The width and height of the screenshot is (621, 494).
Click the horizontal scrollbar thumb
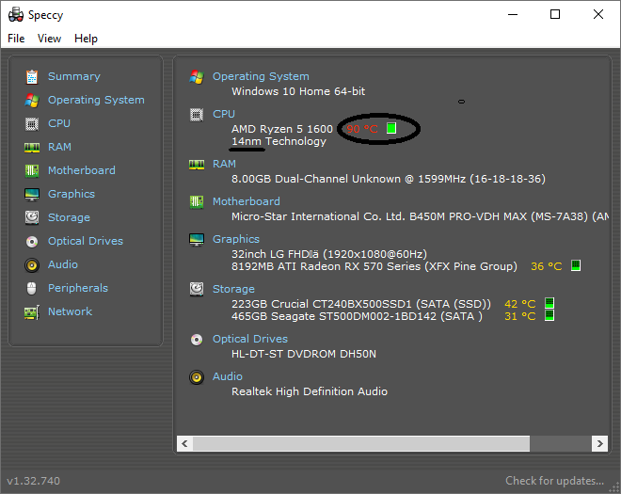click(360, 443)
